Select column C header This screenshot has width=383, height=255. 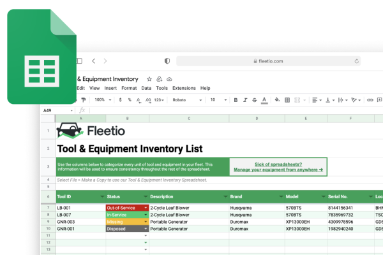coord(189,119)
